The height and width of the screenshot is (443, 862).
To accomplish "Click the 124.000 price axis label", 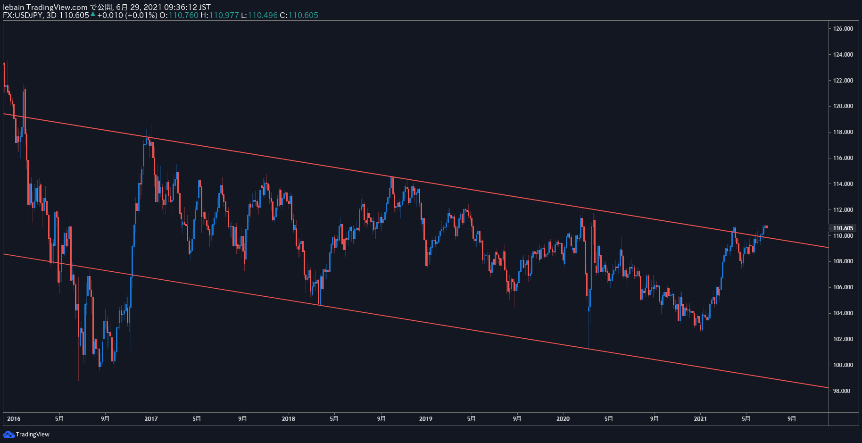I will (843, 55).
